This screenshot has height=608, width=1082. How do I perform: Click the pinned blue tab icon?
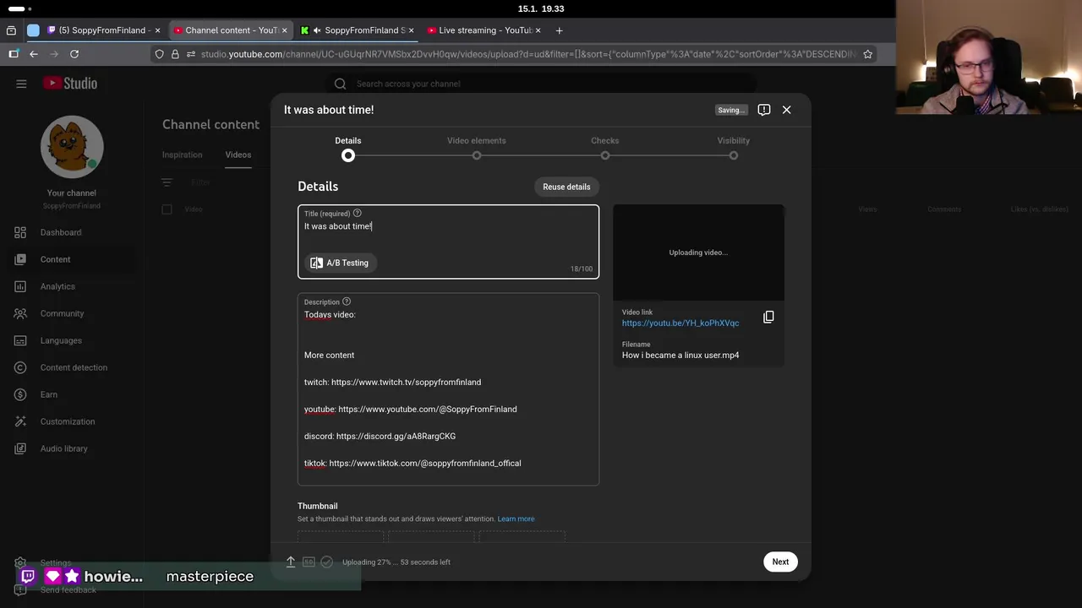click(x=33, y=30)
